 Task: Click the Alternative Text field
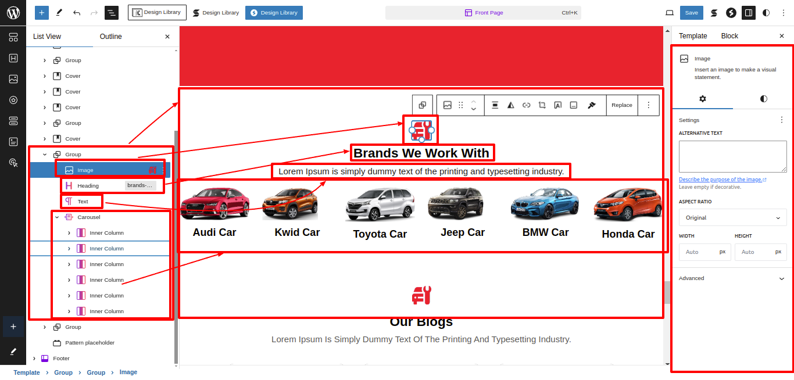click(x=733, y=156)
